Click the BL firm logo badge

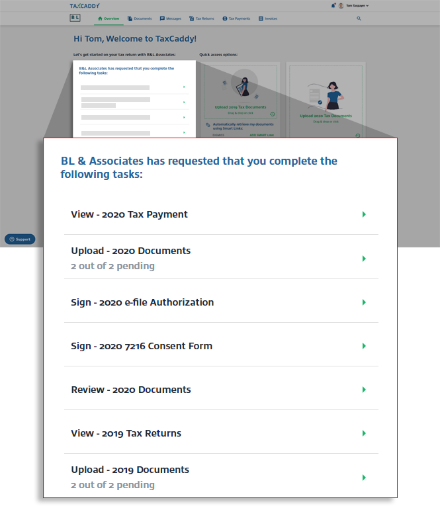coord(75,18)
